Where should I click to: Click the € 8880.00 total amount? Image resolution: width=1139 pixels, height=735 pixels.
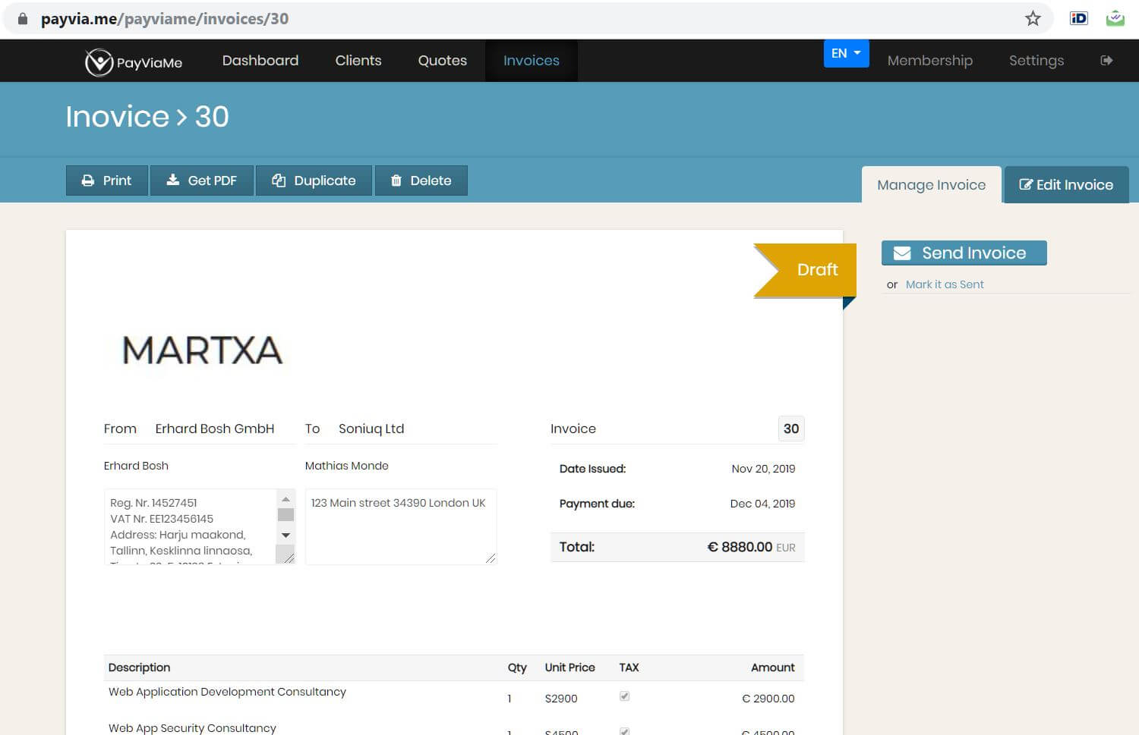coord(740,547)
